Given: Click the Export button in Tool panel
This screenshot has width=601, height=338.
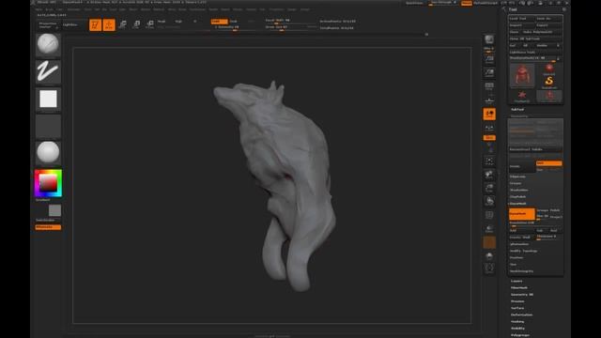Looking at the screenshot, I should coord(548,25).
